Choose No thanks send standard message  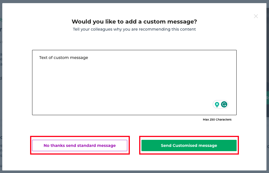(x=80, y=145)
